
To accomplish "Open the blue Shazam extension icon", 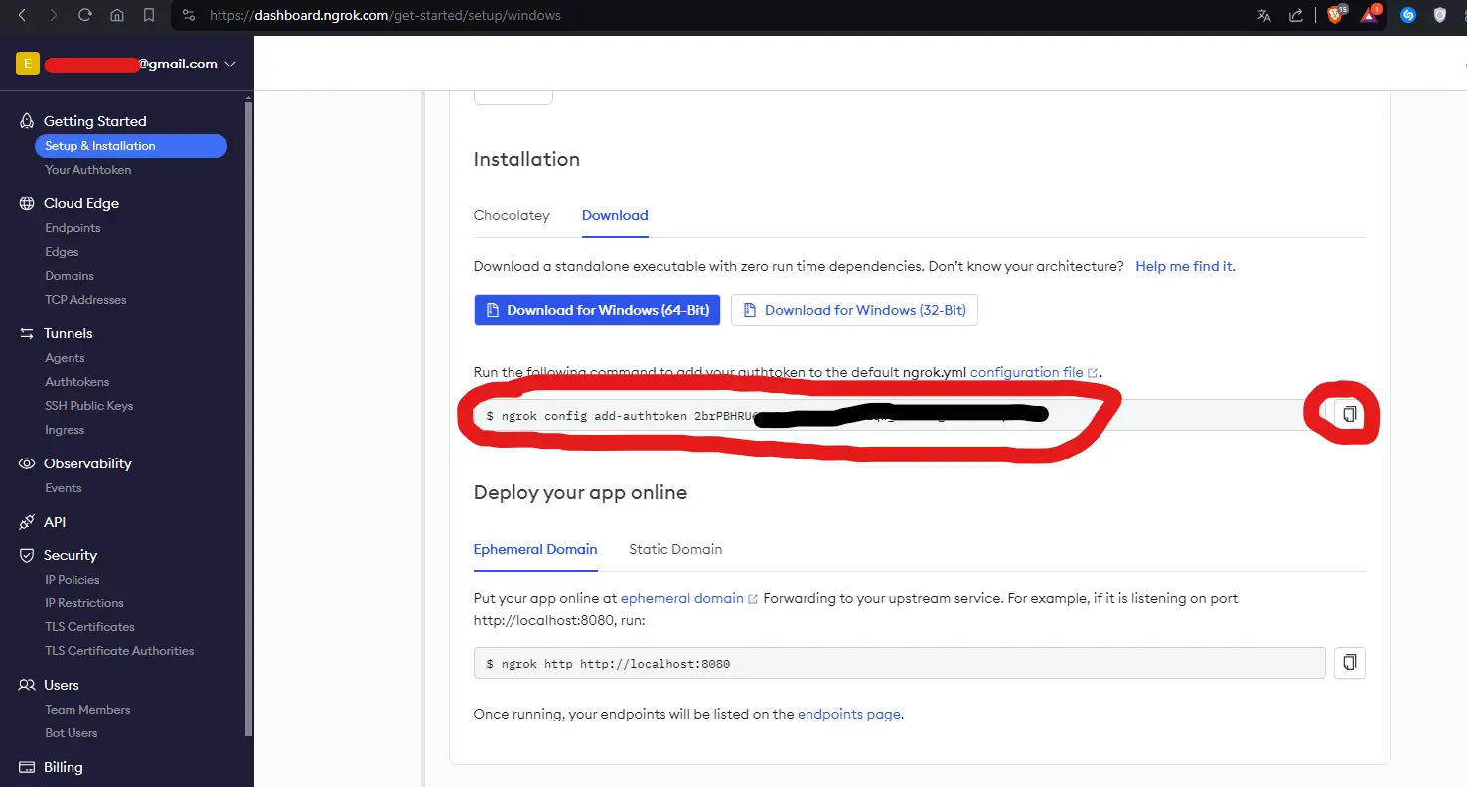I will coord(1408,15).
